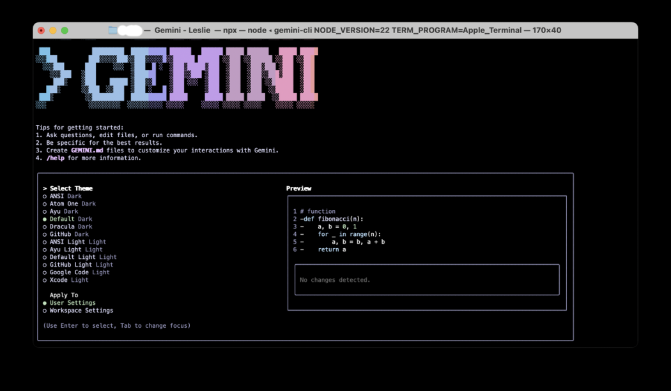Pick the ANSI Light theme
Viewport: 671px width, 391px height.
click(x=77, y=242)
